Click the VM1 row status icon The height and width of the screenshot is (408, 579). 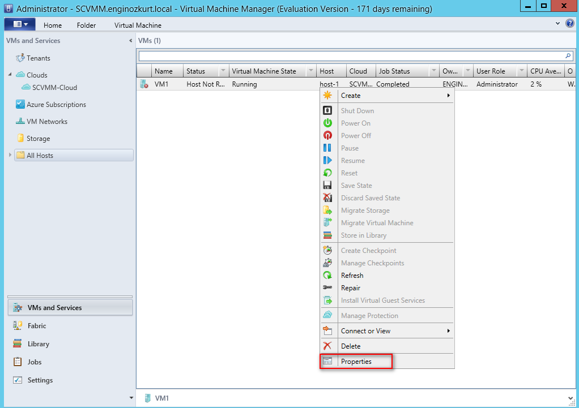point(144,84)
